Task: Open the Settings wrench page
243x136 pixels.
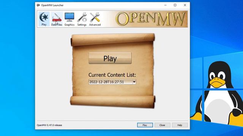Action: [82, 19]
